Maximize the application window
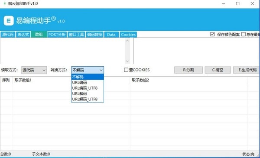 point(237,3)
